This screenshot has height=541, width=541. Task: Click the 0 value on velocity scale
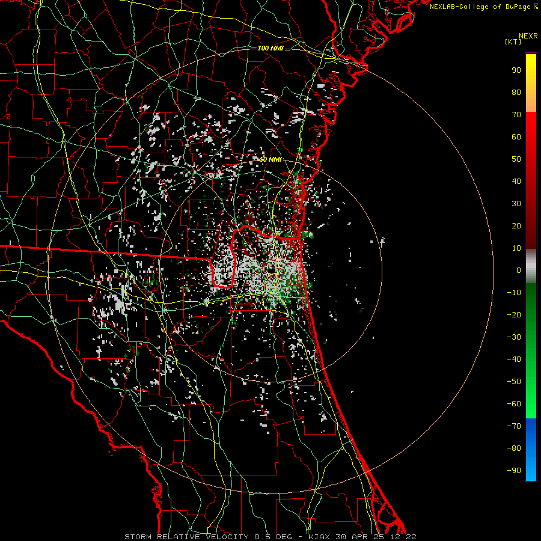pyautogui.click(x=519, y=270)
